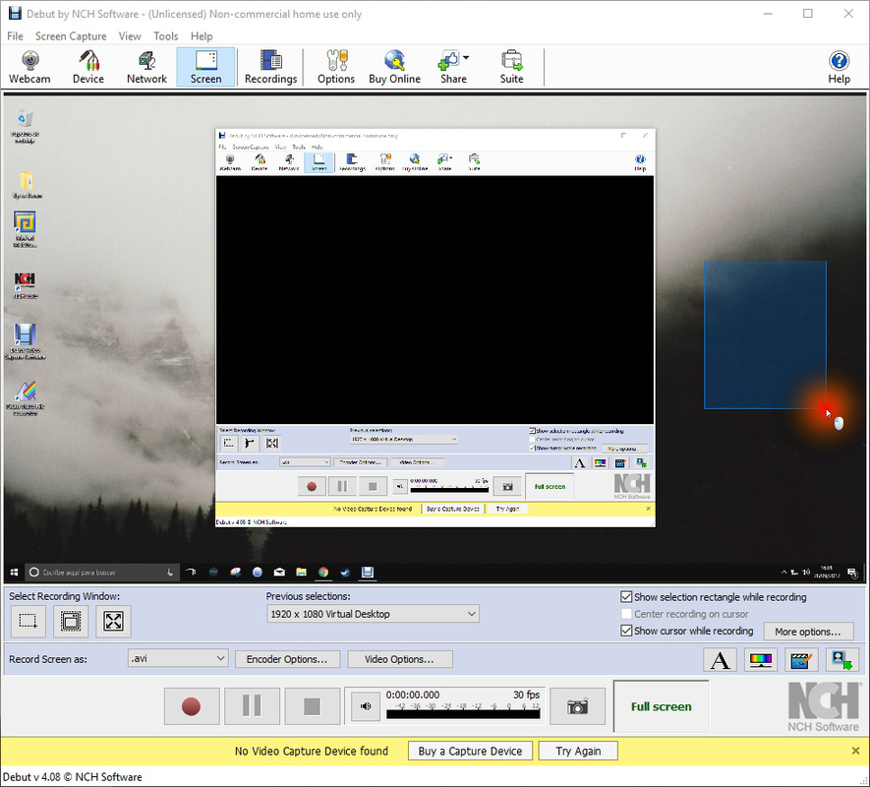The height and width of the screenshot is (787, 870).
Task: Click Buy a Capture Device
Action: [x=471, y=751]
